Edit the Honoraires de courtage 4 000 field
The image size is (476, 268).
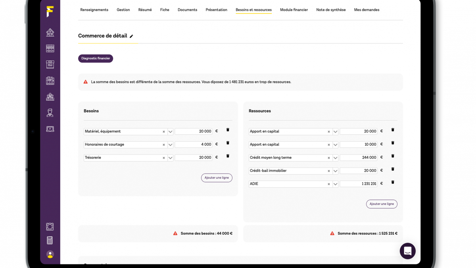(x=194, y=145)
